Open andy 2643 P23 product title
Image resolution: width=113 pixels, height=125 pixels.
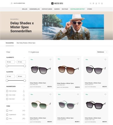point(65,118)
